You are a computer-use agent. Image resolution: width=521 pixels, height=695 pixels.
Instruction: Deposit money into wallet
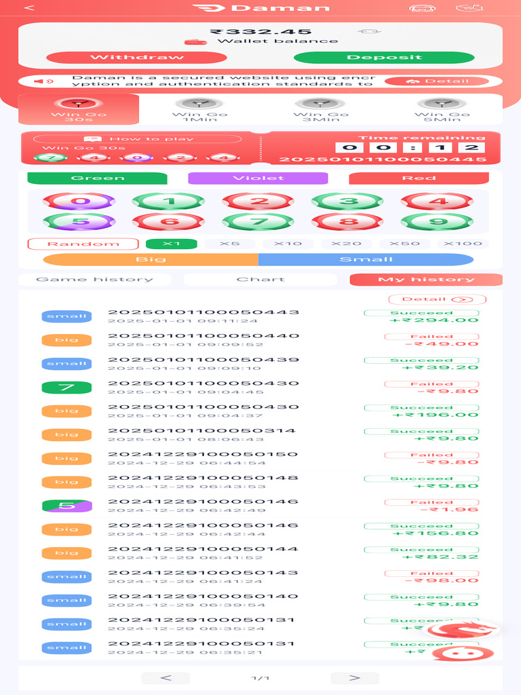[x=384, y=57]
